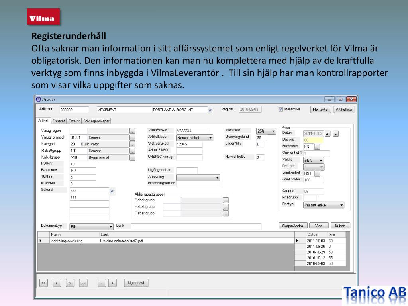Open the Anledning dropdown

click(198, 177)
